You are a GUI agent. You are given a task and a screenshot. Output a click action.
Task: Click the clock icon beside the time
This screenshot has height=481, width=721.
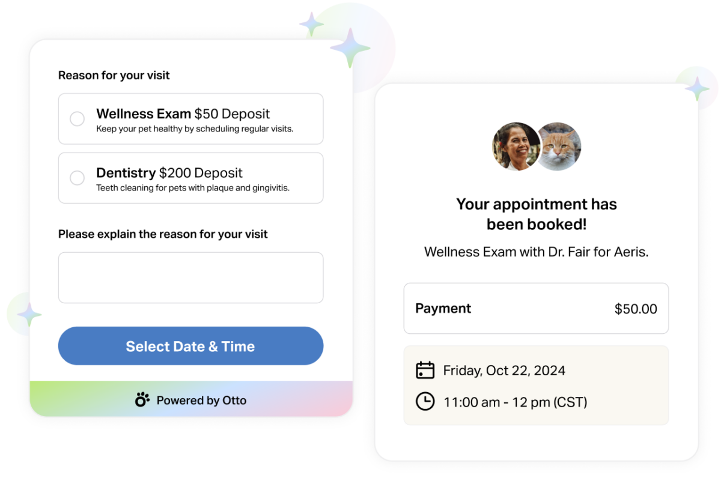pyautogui.click(x=425, y=401)
